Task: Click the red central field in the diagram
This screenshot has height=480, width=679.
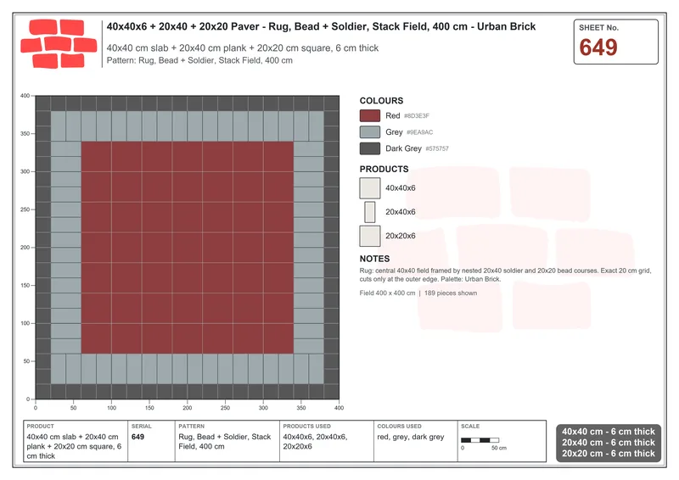Action: click(x=187, y=248)
